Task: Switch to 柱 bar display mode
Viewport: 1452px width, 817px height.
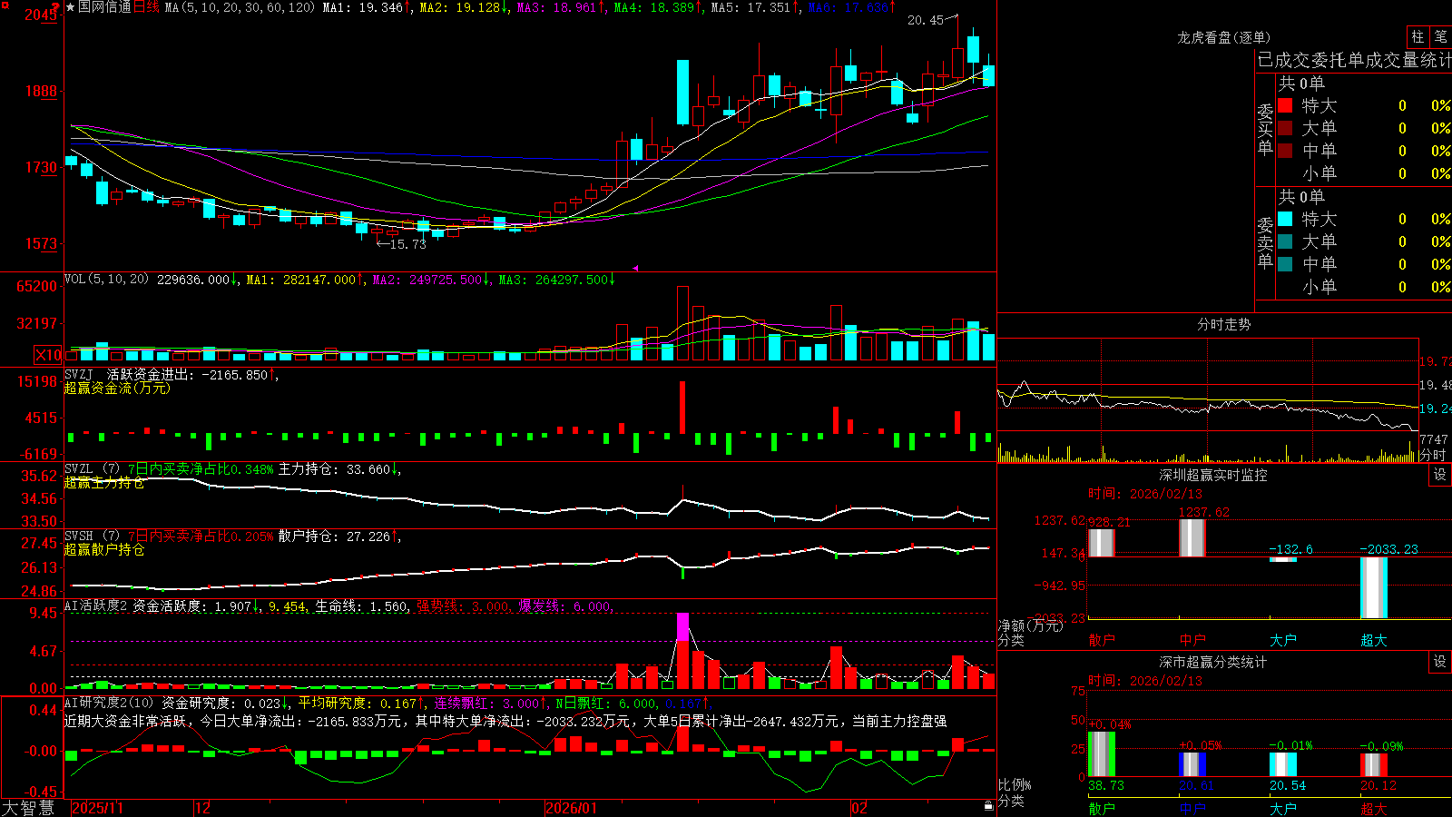Action: pos(1418,36)
